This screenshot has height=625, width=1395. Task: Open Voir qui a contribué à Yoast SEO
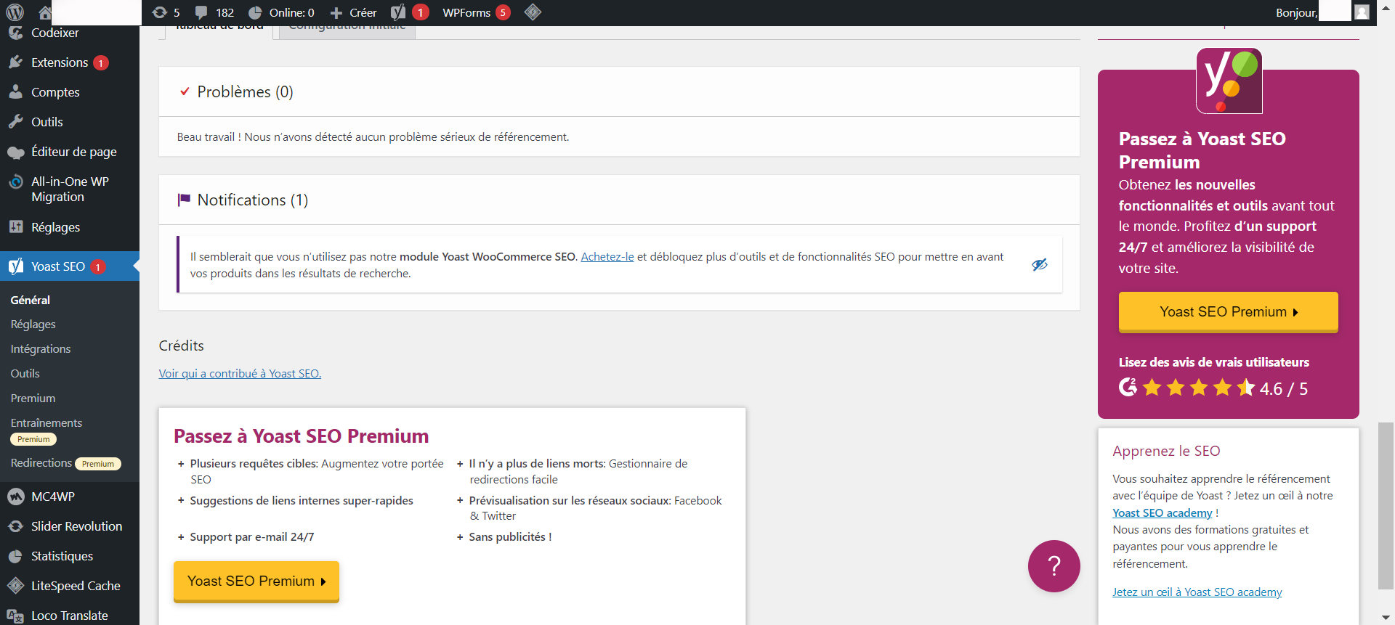click(240, 373)
